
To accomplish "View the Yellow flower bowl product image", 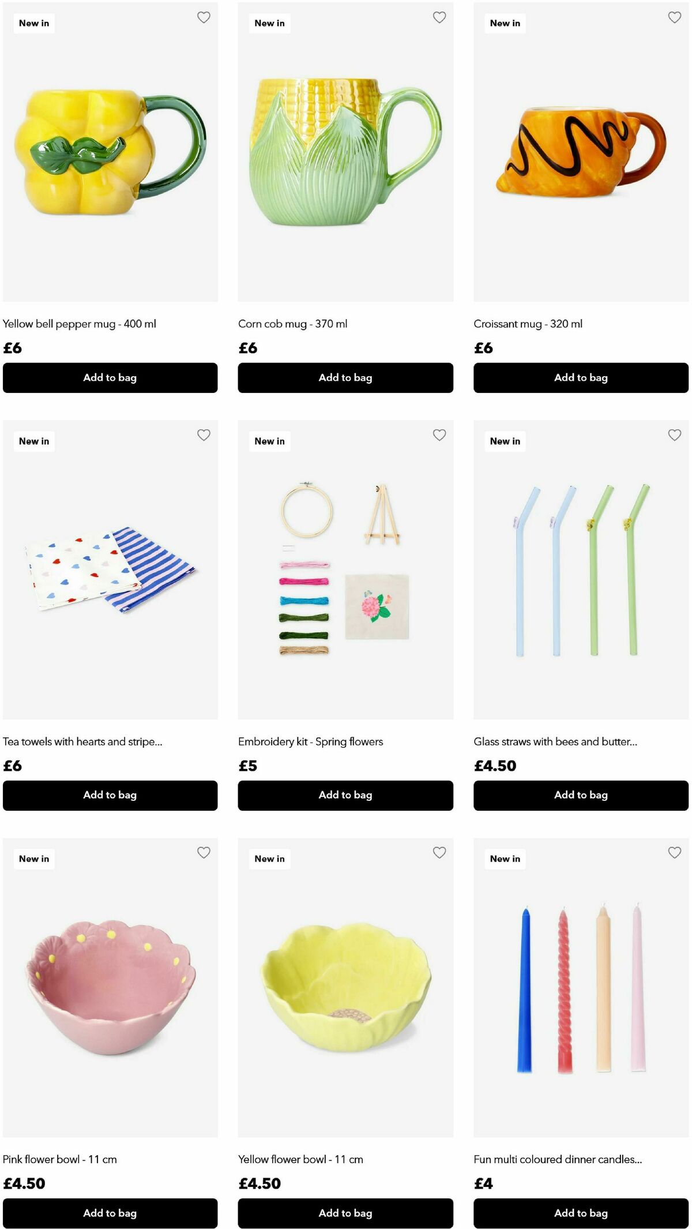I will click(345, 988).
